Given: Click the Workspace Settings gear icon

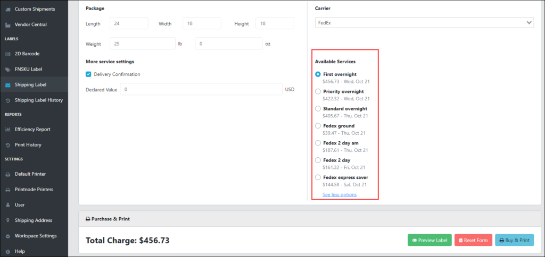Looking at the screenshot, I should pyautogui.click(x=7, y=236).
